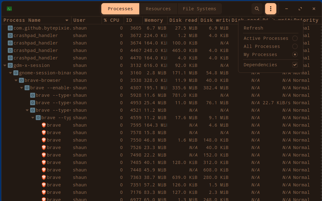Click icon of crashpad_handler ID 3672
Viewport: 322px width, 201px height.
pos(10,35)
